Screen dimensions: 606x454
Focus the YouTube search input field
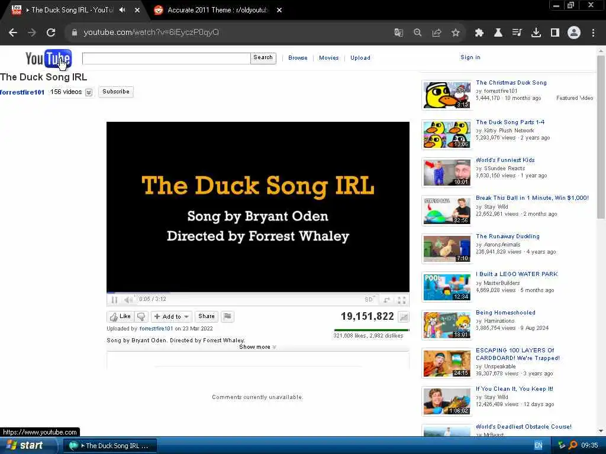(166, 59)
